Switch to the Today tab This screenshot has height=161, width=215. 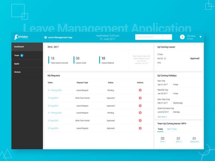[x=160, y=129]
